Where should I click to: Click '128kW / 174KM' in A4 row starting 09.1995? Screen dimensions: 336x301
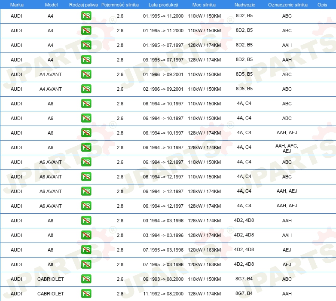coord(204,60)
